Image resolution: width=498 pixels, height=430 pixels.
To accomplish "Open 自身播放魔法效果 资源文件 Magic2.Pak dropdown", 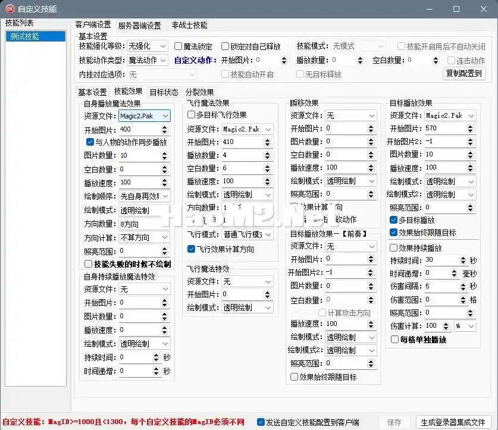I will [145, 116].
